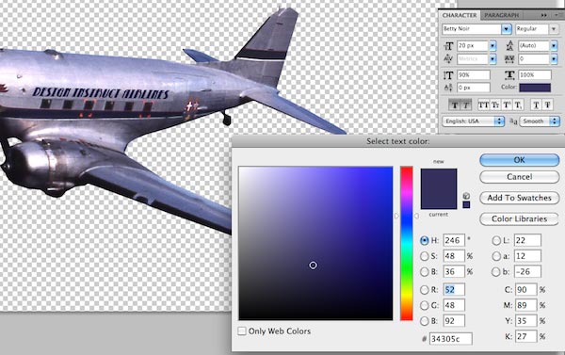Viewport: 565px width, 355px height.
Task: Open the Smooth anti-aliasing dropdown
Action: click(x=540, y=121)
